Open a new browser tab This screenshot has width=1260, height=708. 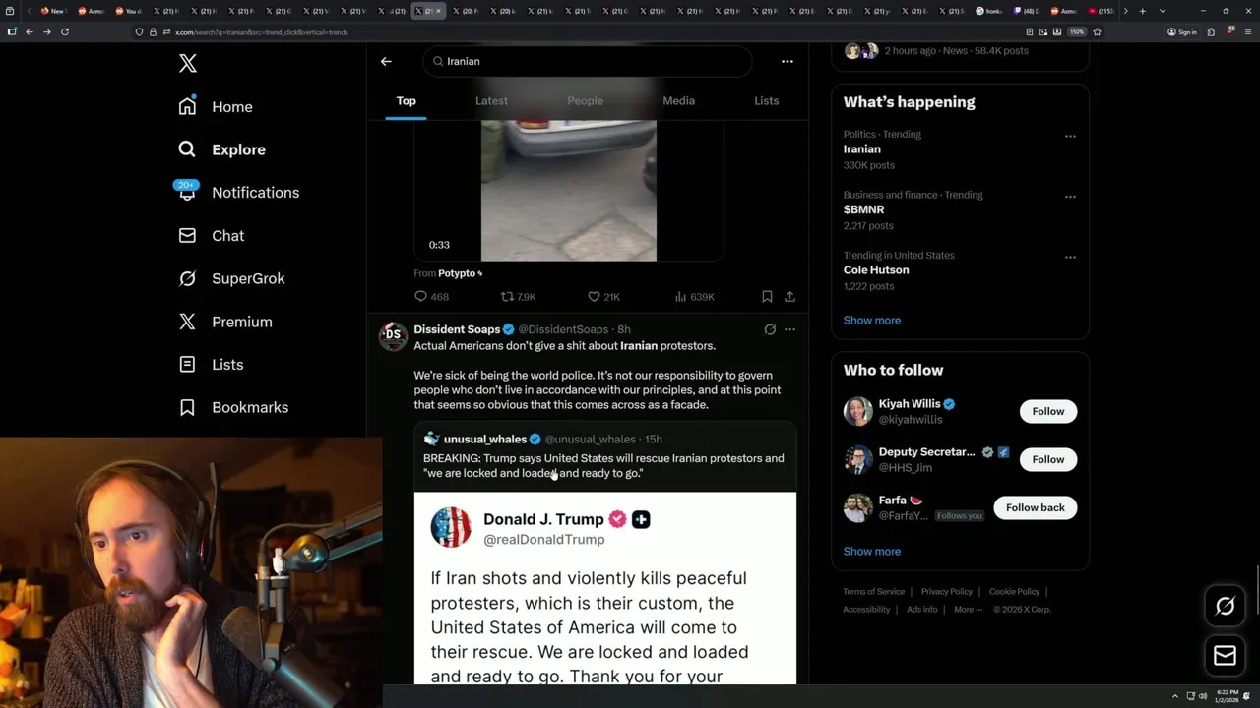[x=1142, y=11]
